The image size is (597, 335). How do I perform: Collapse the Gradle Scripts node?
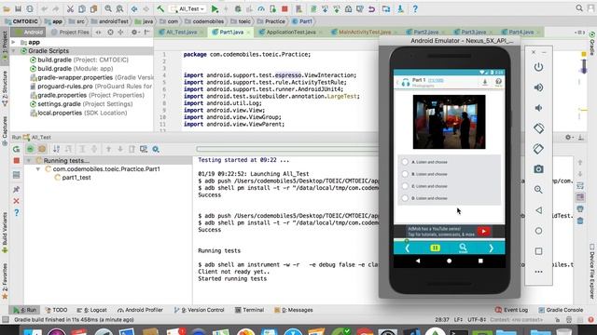(x=14, y=51)
